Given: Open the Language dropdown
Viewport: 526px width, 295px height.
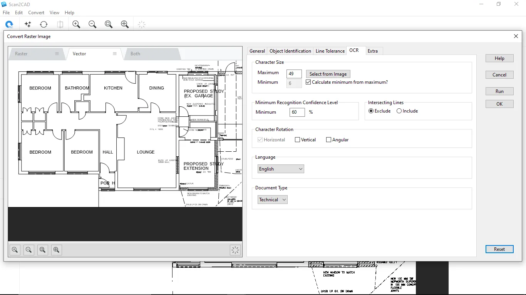Looking at the screenshot, I should (x=281, y=169).
